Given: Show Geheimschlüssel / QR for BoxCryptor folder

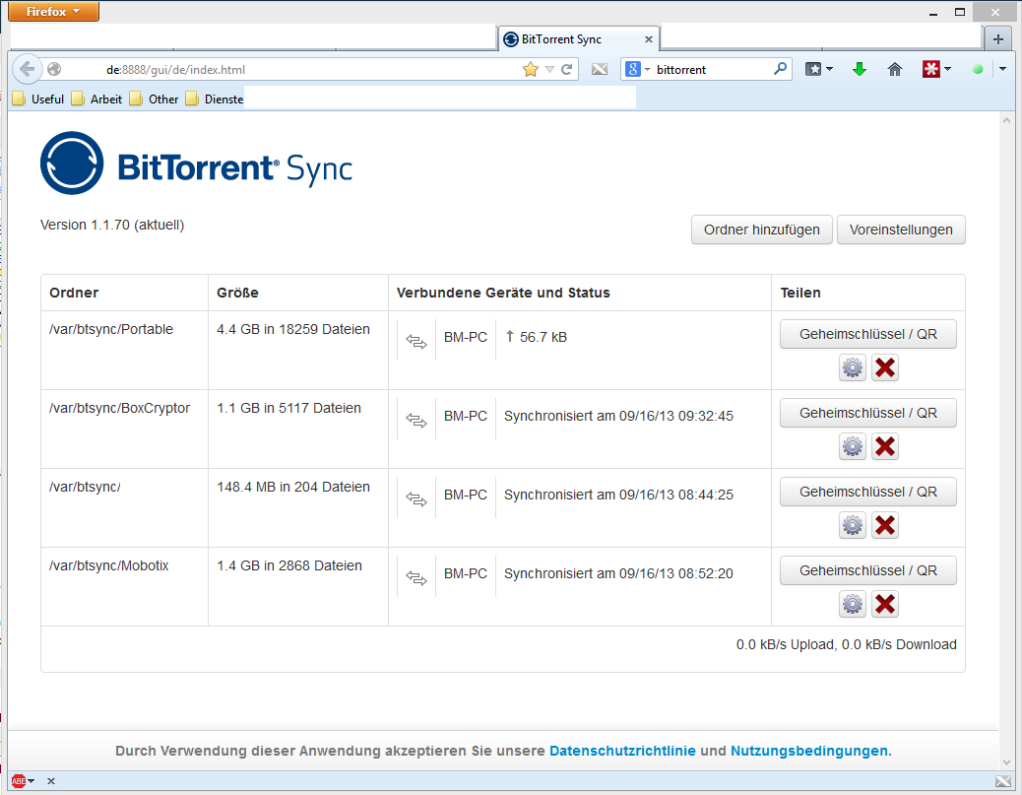Looking at the screenshot, I should coord(868,413).
